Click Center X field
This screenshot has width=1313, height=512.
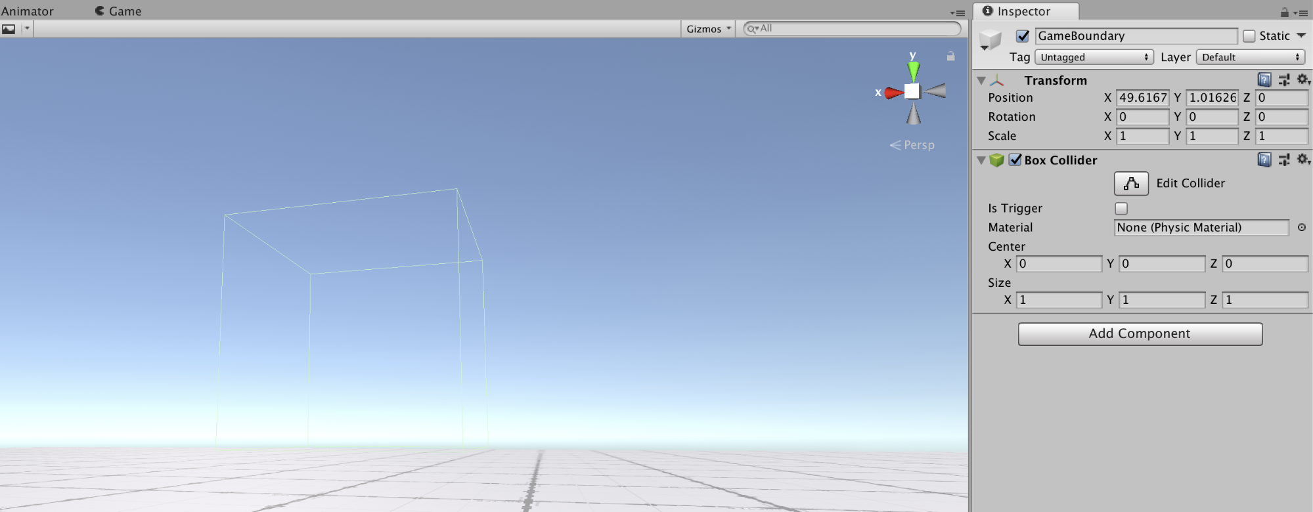tap(1059, 264)
